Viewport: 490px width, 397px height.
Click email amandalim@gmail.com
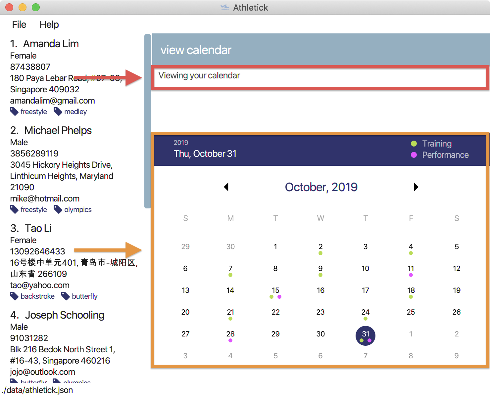click(x=52, y=101)
